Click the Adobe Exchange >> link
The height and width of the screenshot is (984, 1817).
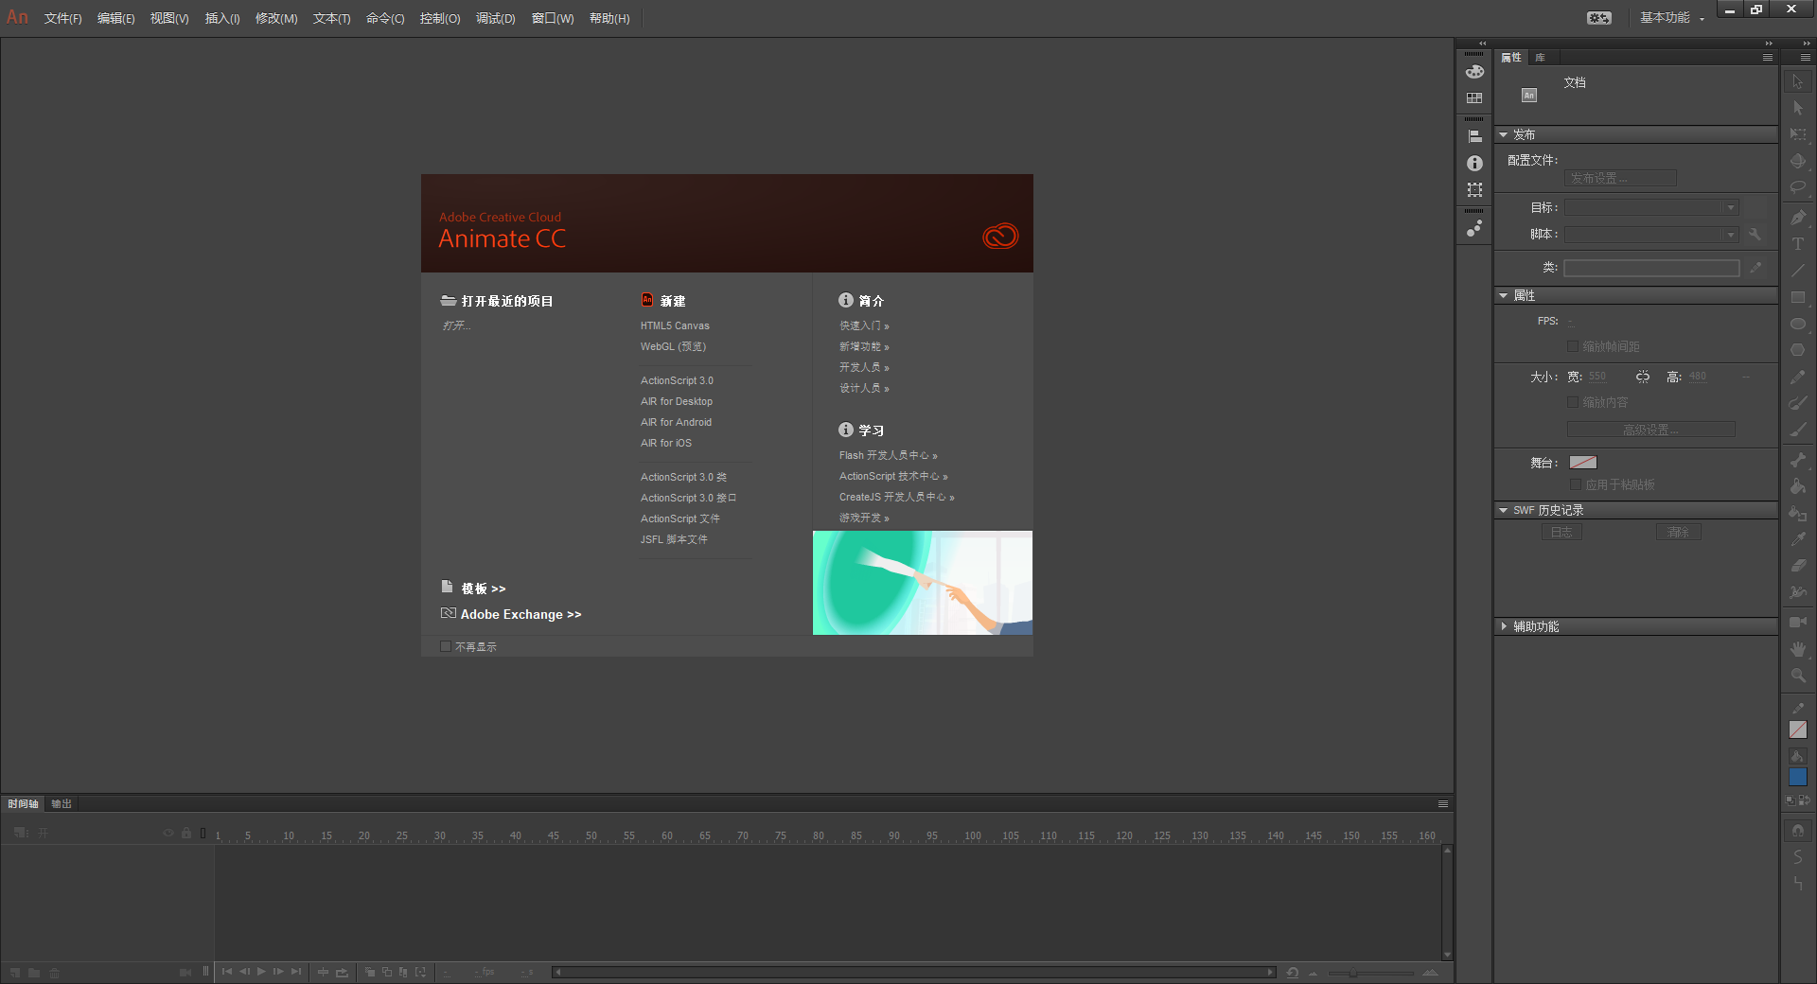[520, 614]
